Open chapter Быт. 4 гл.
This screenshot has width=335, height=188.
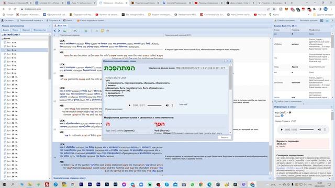coord(12,54)
